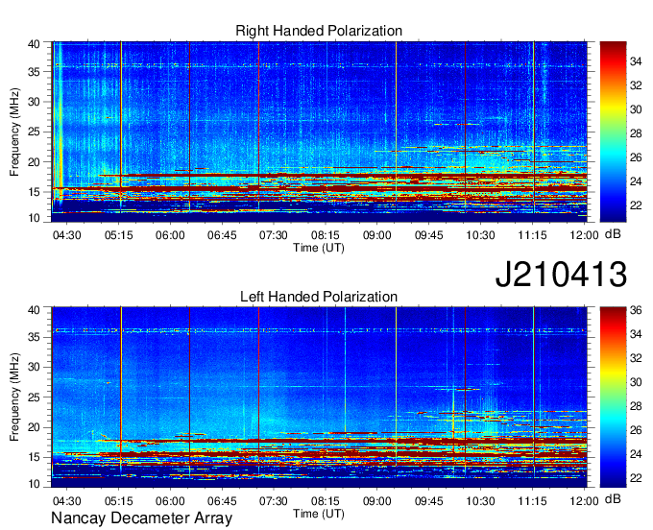Click the 11:15 time tick on lower plot
653x530 pixels.
point(533,501)
